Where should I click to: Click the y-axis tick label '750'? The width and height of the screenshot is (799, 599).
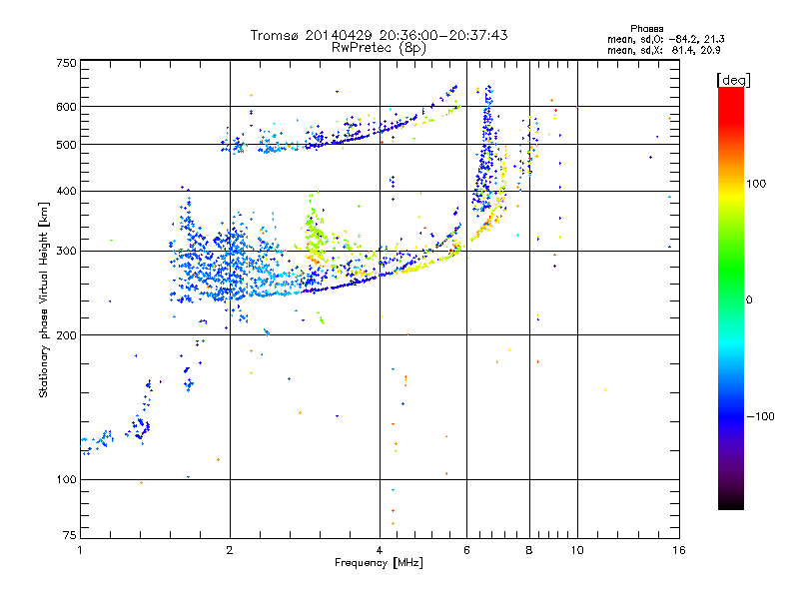(67, 63)
